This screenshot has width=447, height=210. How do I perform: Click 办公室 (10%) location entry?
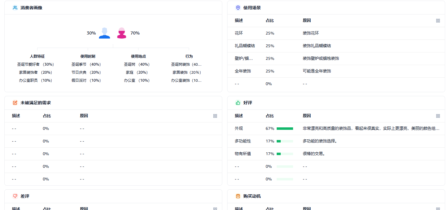point(137,80)
